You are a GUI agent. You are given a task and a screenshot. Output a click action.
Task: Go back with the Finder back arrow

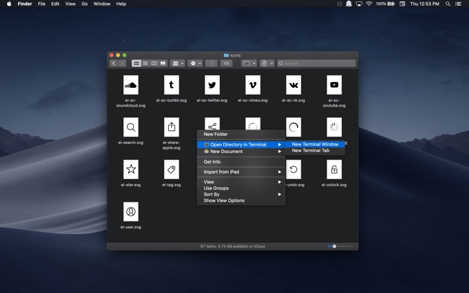click(114, 63)
